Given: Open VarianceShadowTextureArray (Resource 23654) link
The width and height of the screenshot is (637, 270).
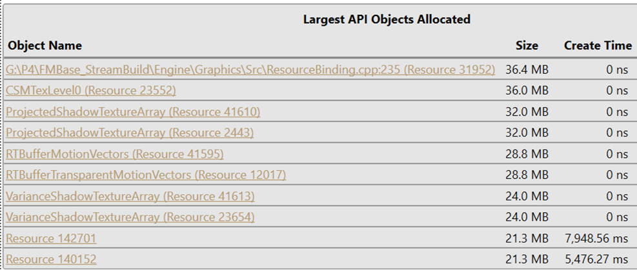Looking at the screenshot, I should click(x=130, y=217).
